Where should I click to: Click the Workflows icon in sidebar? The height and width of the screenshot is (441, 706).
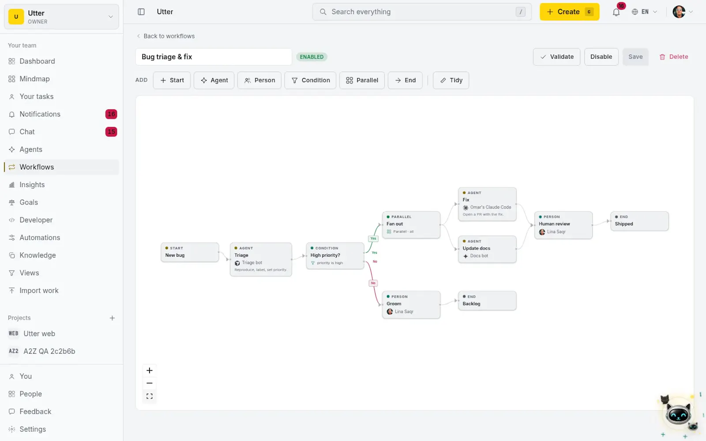click(12, 167)
